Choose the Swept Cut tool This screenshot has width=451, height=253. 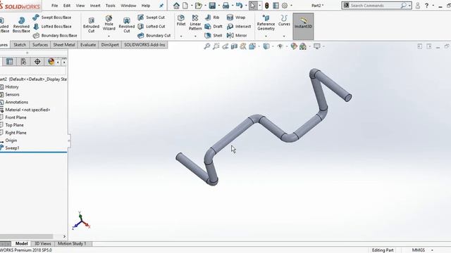tap(152, 18)
